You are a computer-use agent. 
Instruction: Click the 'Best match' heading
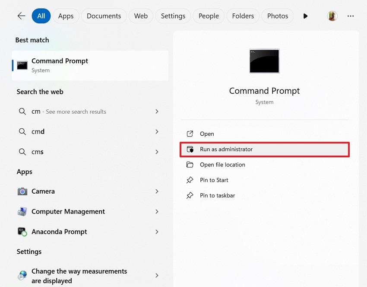point(32,40)
